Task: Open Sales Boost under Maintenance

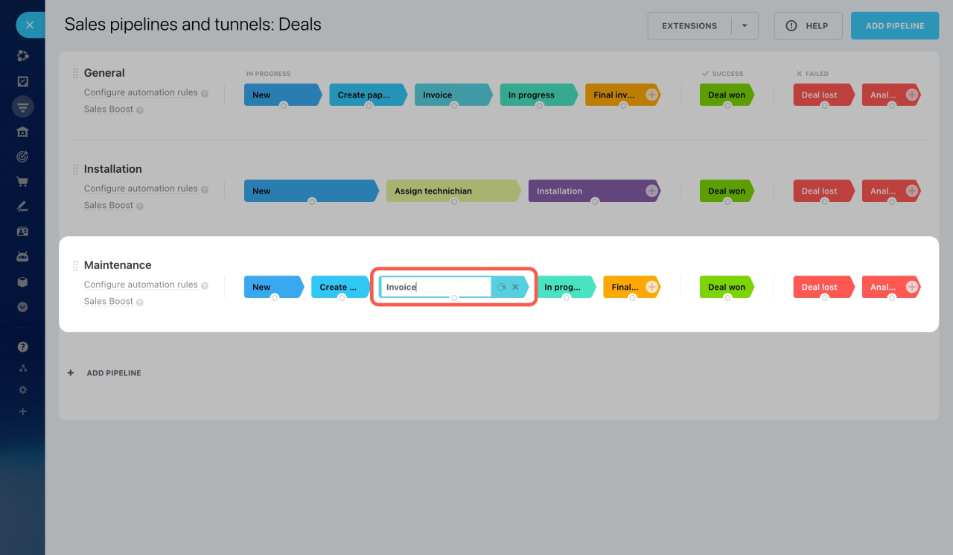Action: click(109, 301)
